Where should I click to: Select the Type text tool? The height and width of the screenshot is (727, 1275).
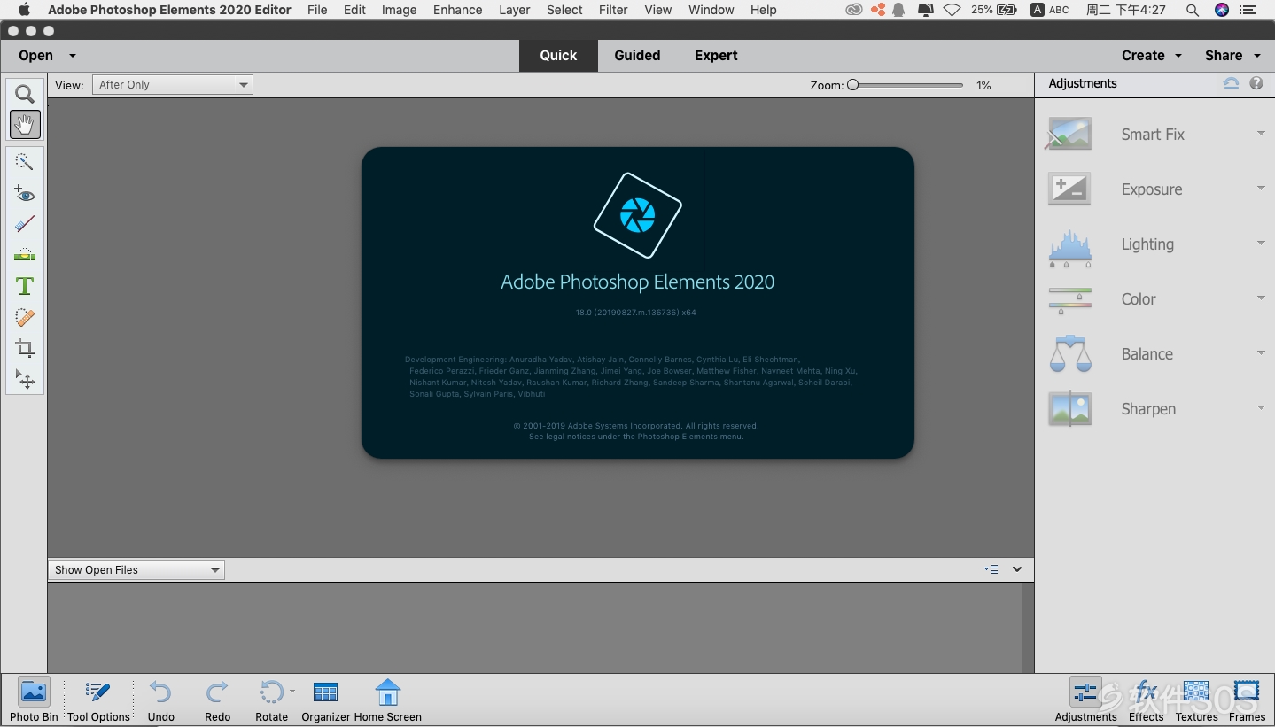coord(25,286)
